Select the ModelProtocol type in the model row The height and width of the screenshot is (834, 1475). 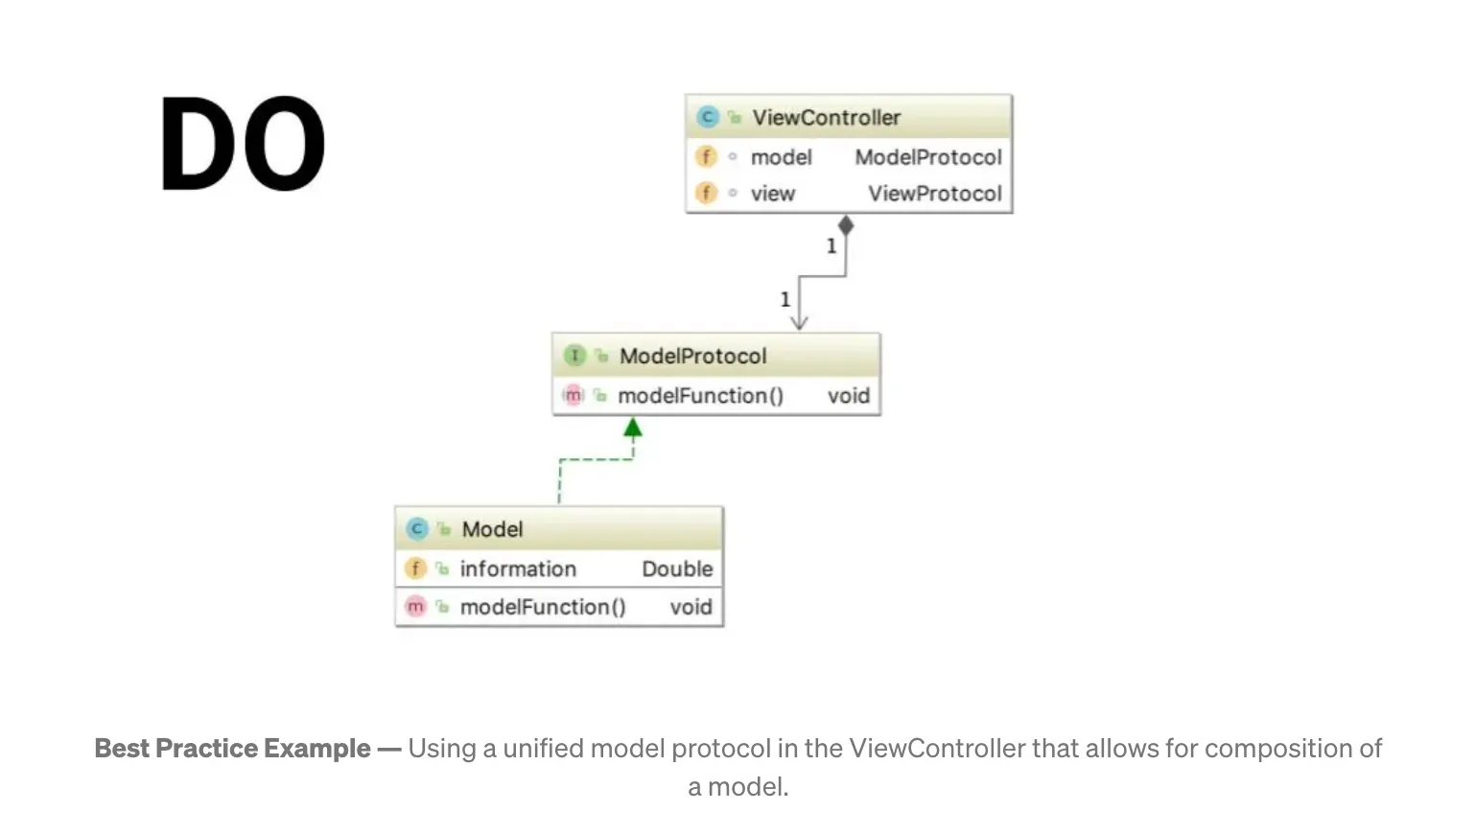(927, 157)
